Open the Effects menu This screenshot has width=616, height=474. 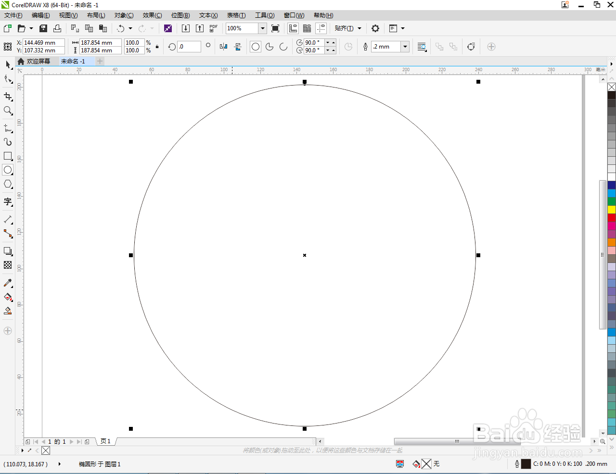click(x=152, y=15)
